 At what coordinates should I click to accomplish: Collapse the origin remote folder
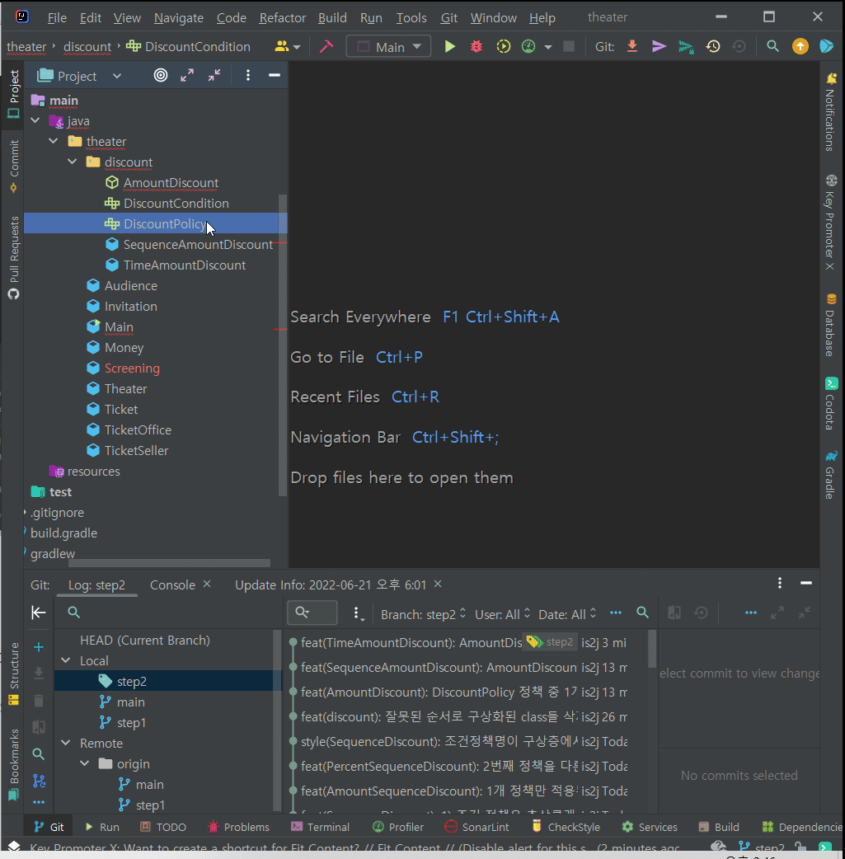pyautogui.click(x=85, y=763)
